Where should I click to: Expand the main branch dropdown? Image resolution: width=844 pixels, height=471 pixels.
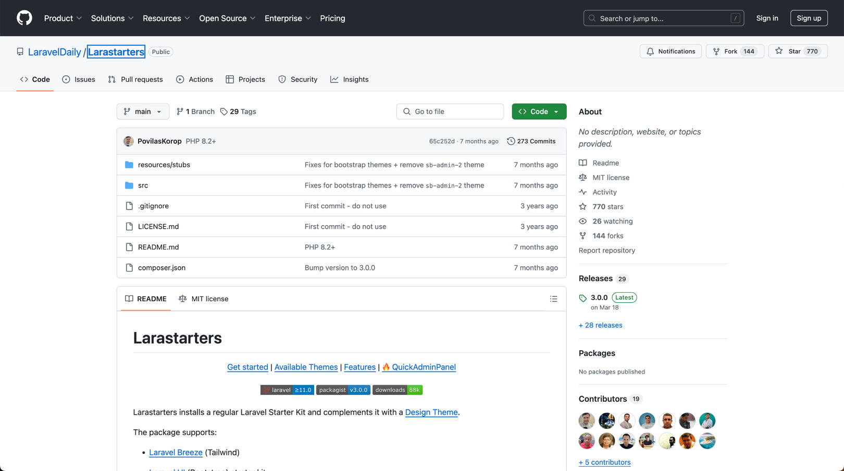[x=143, y=111]
